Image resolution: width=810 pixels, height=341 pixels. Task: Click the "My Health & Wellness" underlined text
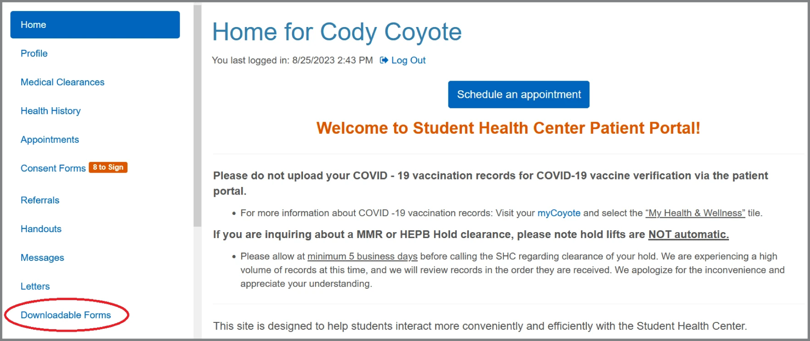(x=695, y=213)
